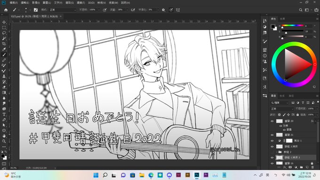320x180 pixels.
Task: Select the Blur tool droplet icon
Action: pos(4,98)
